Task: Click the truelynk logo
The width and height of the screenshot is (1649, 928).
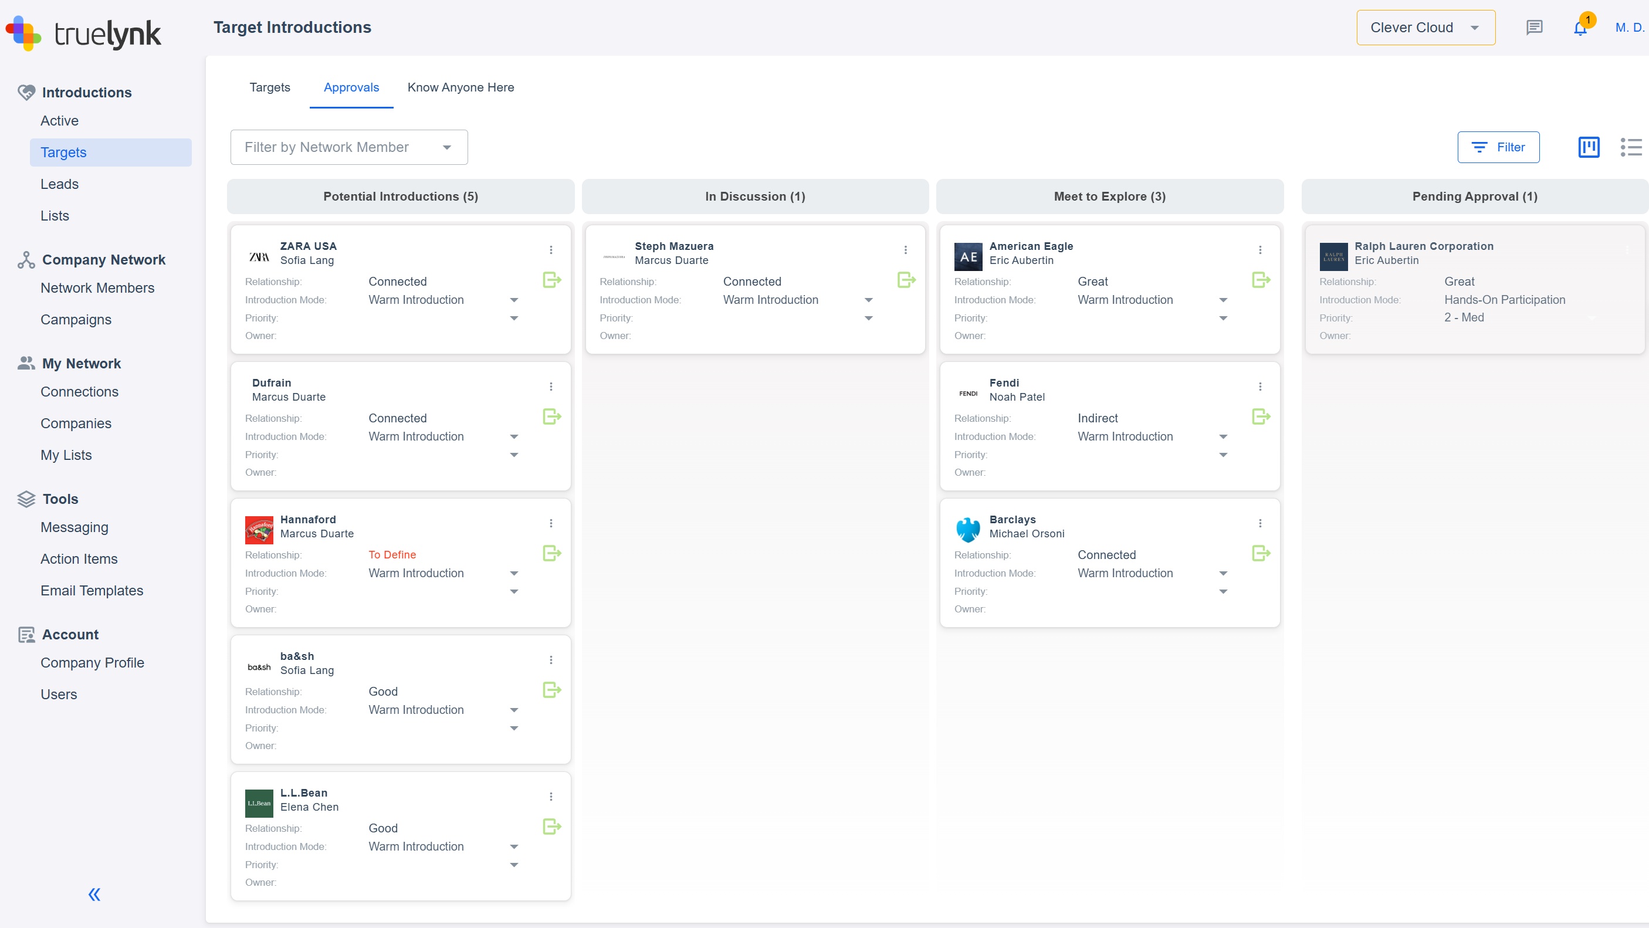Action: pos(83,33)
